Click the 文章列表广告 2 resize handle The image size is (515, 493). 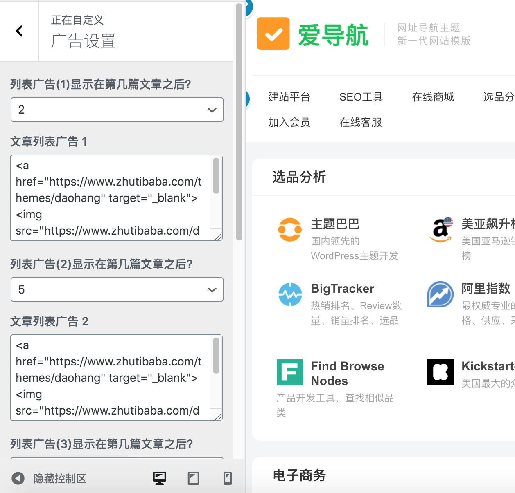point(218,416)
